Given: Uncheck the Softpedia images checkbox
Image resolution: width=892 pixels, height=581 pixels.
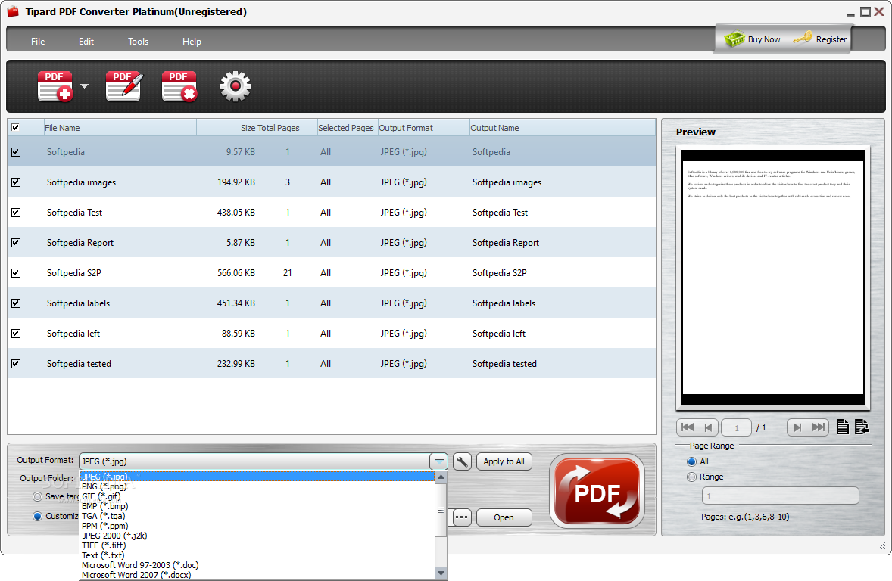Looking at the screenshot, I should click(x=16, y=182).
